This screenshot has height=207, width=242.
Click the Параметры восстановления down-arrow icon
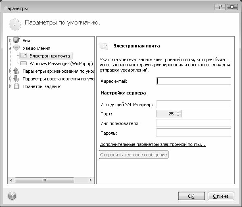[16, 78]
